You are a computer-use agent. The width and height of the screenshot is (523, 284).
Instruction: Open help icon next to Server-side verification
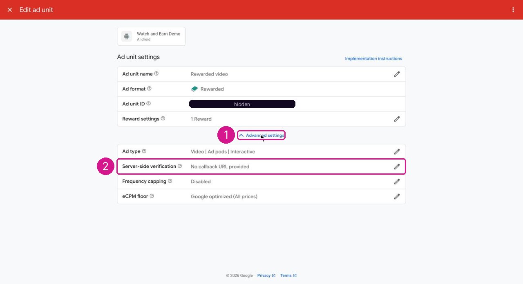pos(180,166)
